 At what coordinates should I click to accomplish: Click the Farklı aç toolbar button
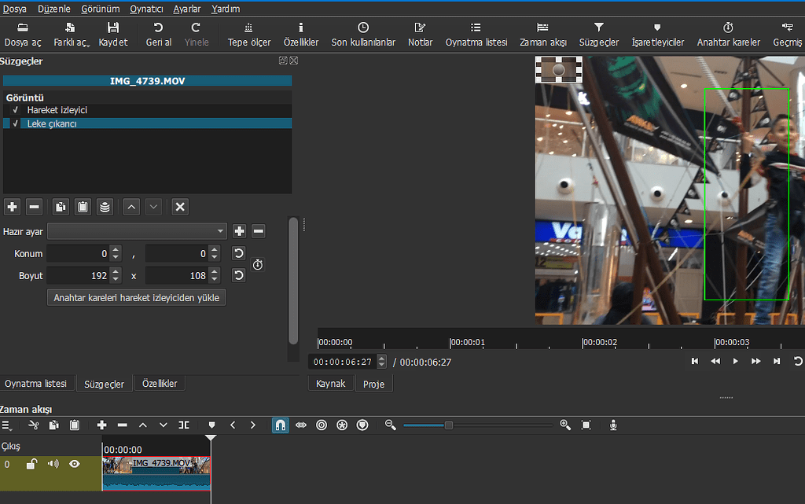coord(71,35)
